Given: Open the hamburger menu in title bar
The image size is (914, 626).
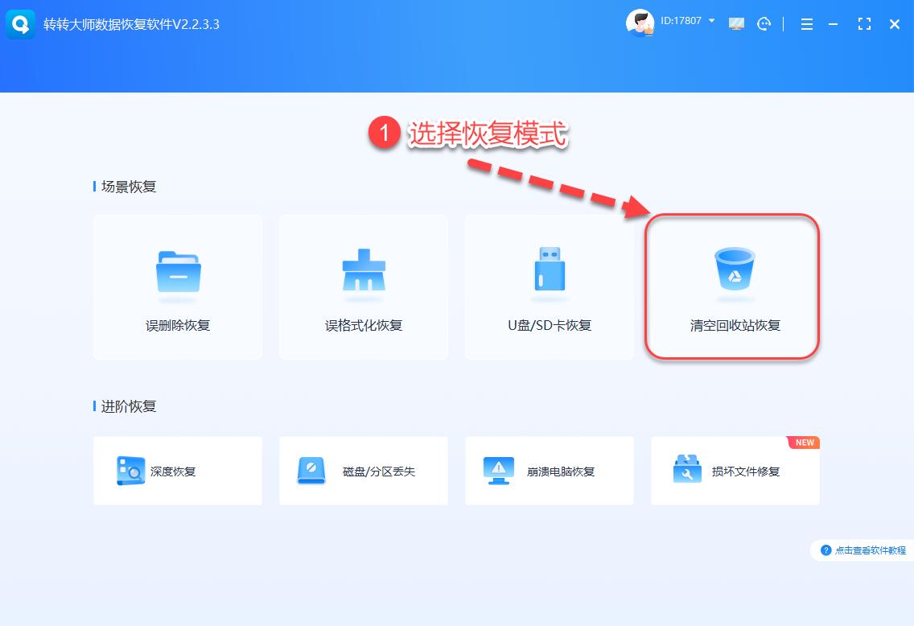Looking at the screenshot, I should [806, 24].
